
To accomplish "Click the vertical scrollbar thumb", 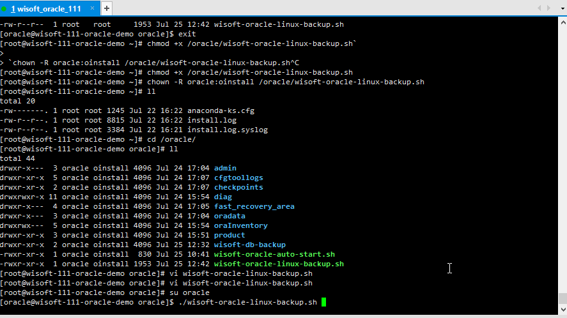I will tap(562, 298).
